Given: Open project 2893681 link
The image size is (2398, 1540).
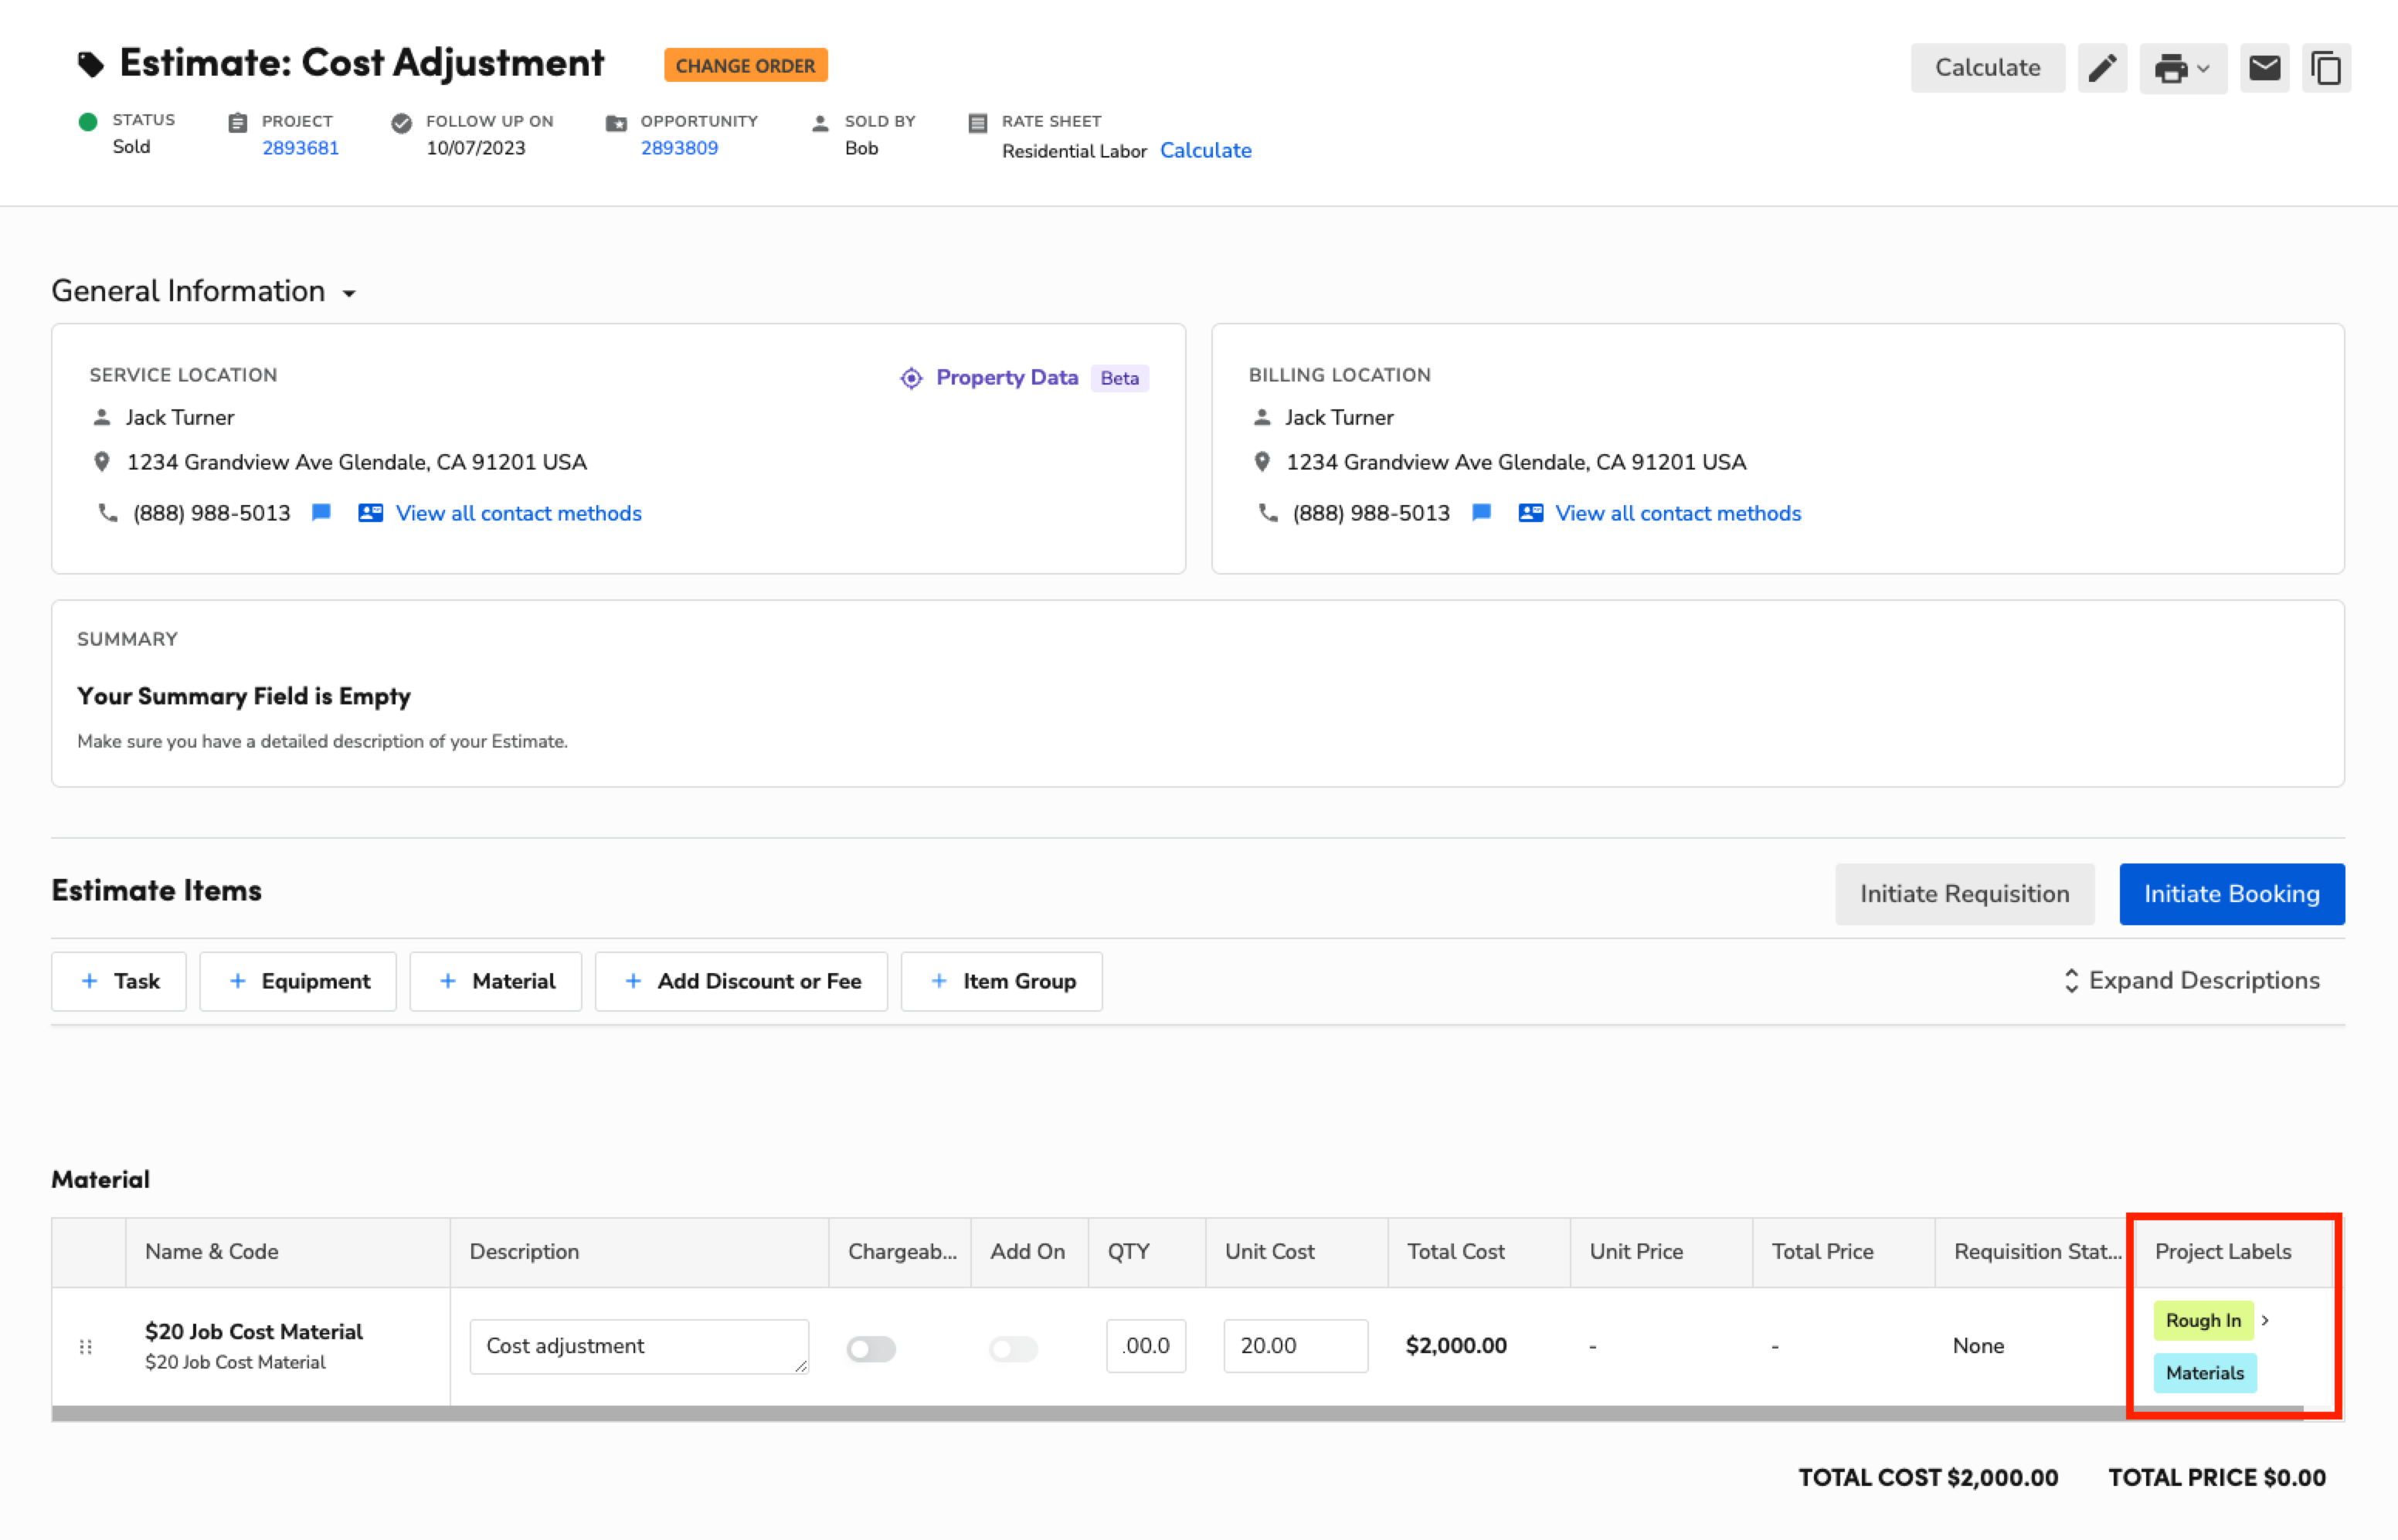Looking at the screenshot, I should [300, 148].
